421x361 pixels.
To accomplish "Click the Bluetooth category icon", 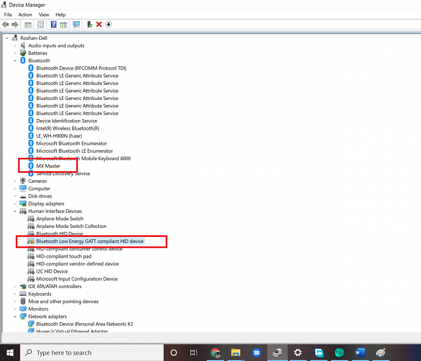I will tap(23, 61).
